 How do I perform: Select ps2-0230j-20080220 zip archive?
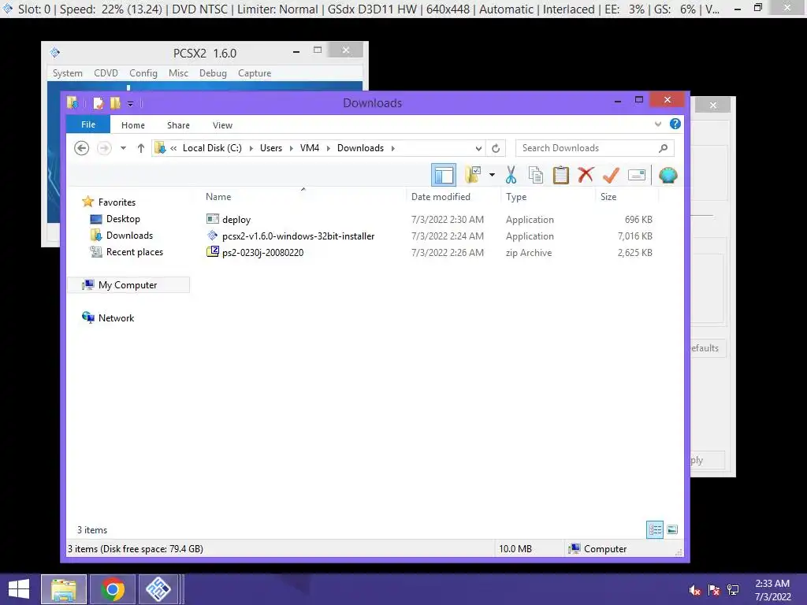255,253
